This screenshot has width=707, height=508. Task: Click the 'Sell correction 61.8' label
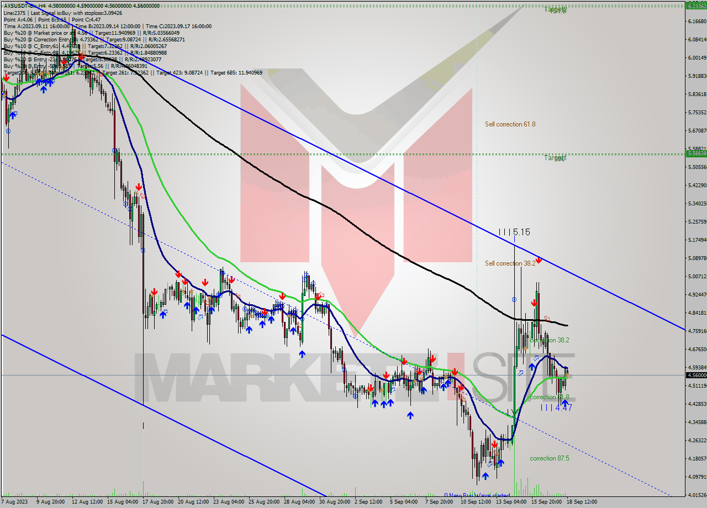pyautogui.click(x=510, y=124)
